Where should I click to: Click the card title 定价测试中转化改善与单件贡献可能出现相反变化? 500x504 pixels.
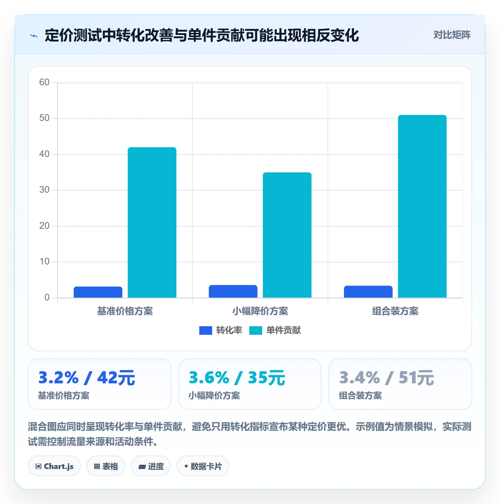(202, 35)
